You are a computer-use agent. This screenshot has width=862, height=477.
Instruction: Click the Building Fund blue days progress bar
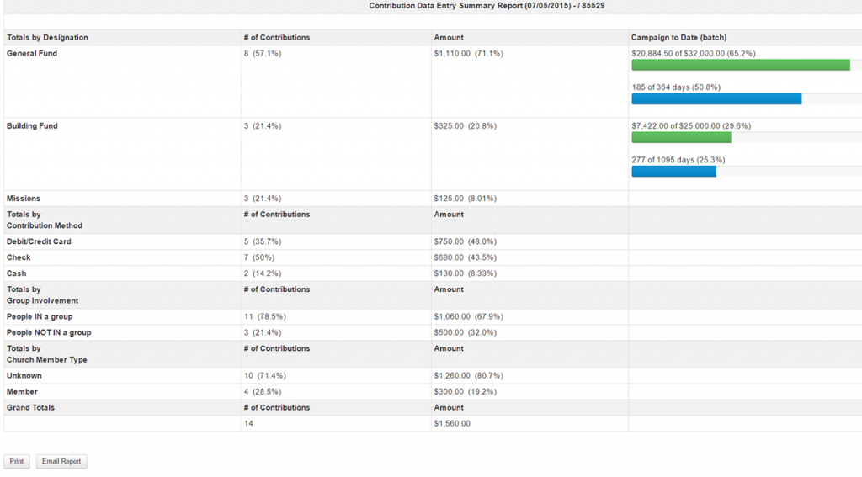[673, 171]
